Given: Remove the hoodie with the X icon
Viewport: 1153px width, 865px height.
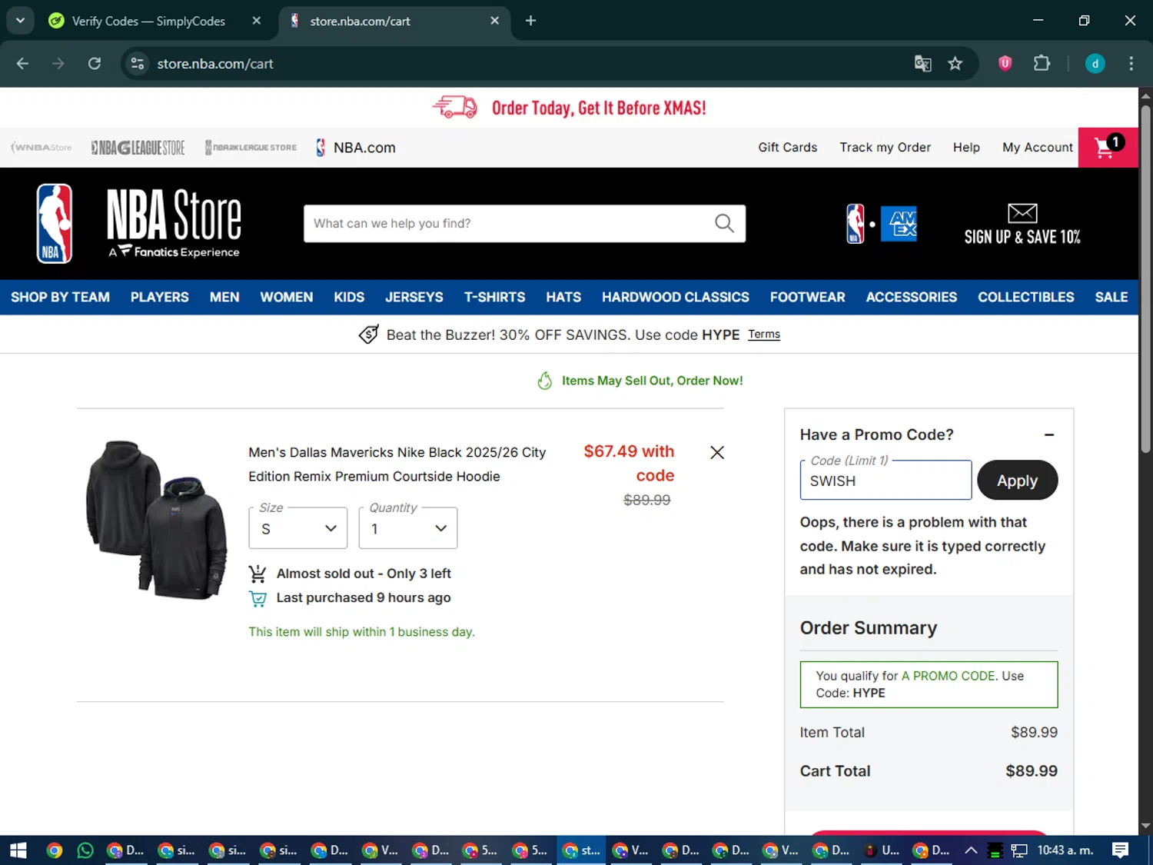Looking at the screenshot, I should click(717, 453).
